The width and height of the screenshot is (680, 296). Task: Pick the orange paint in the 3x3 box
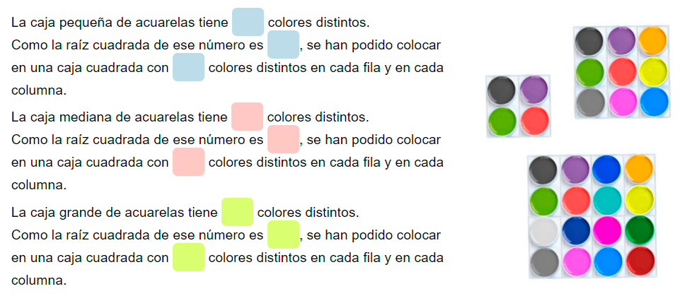652,41
